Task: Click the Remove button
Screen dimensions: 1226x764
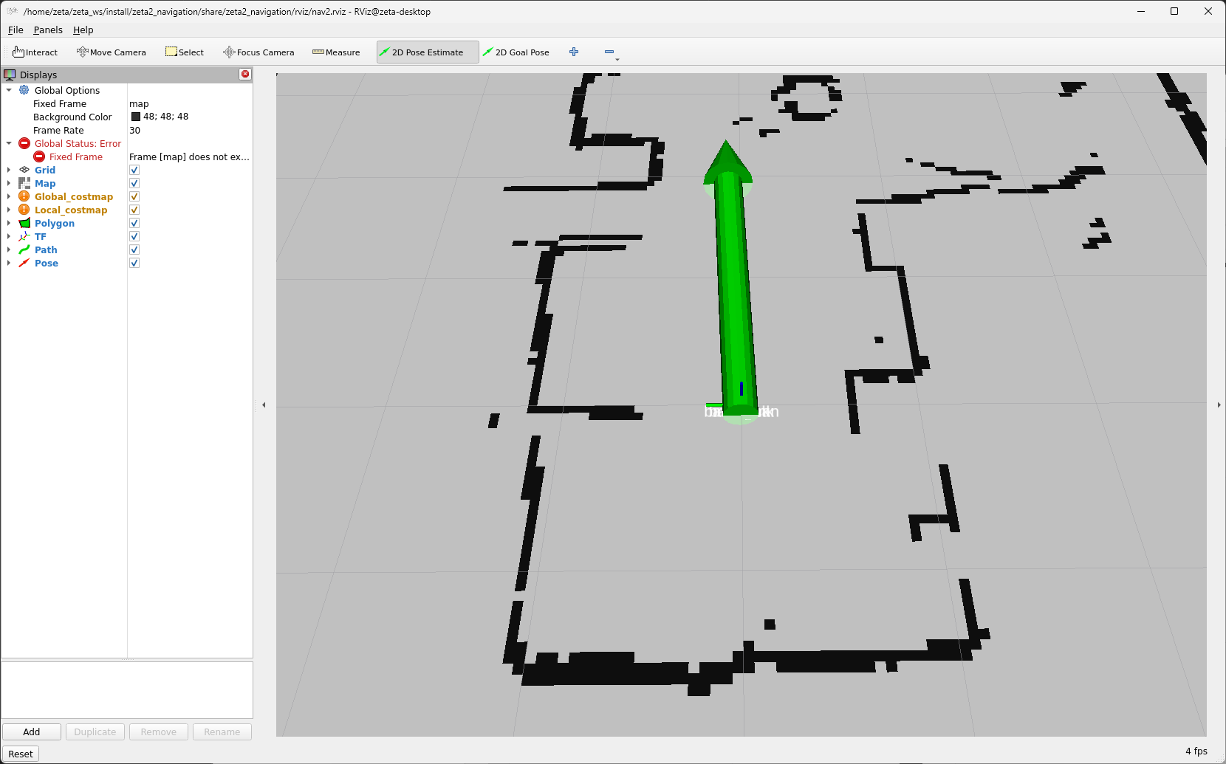Action: point(159,732)
